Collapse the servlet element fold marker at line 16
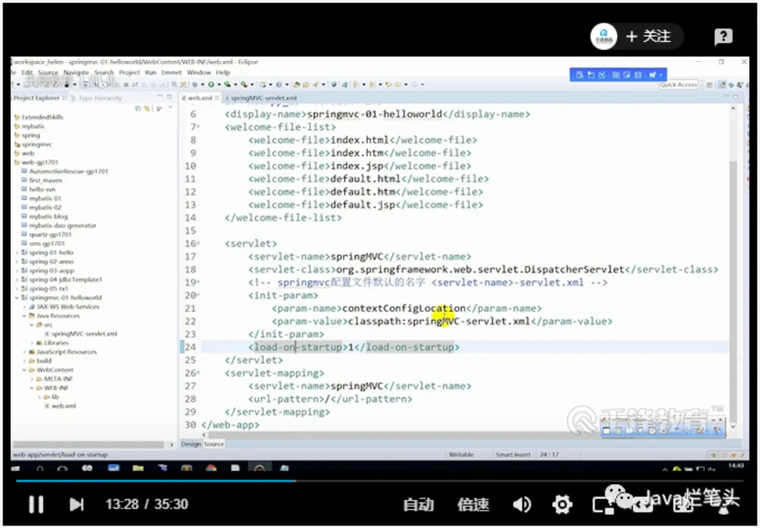Image resolution: width=760 pixels, height=528 pixels. click(x=198, y=244)
